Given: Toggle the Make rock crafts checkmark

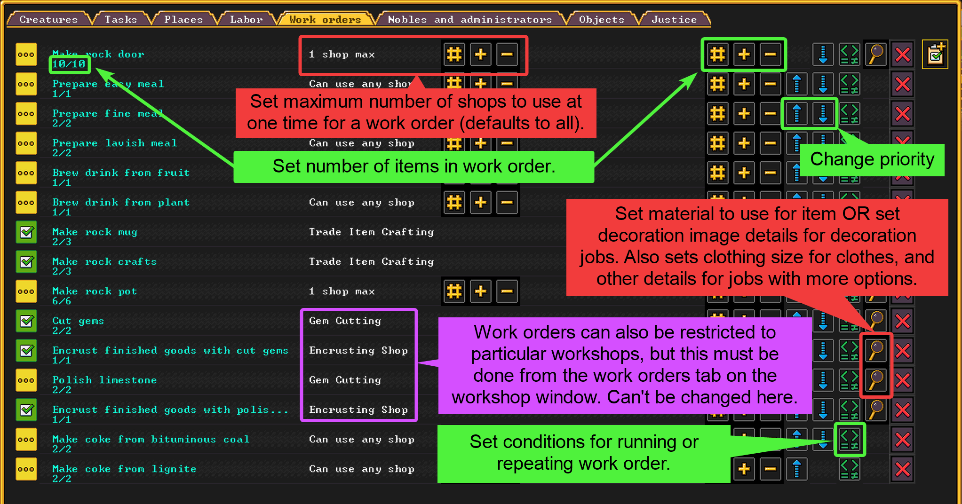Looking at the screenshot, I should pos(26,262).
